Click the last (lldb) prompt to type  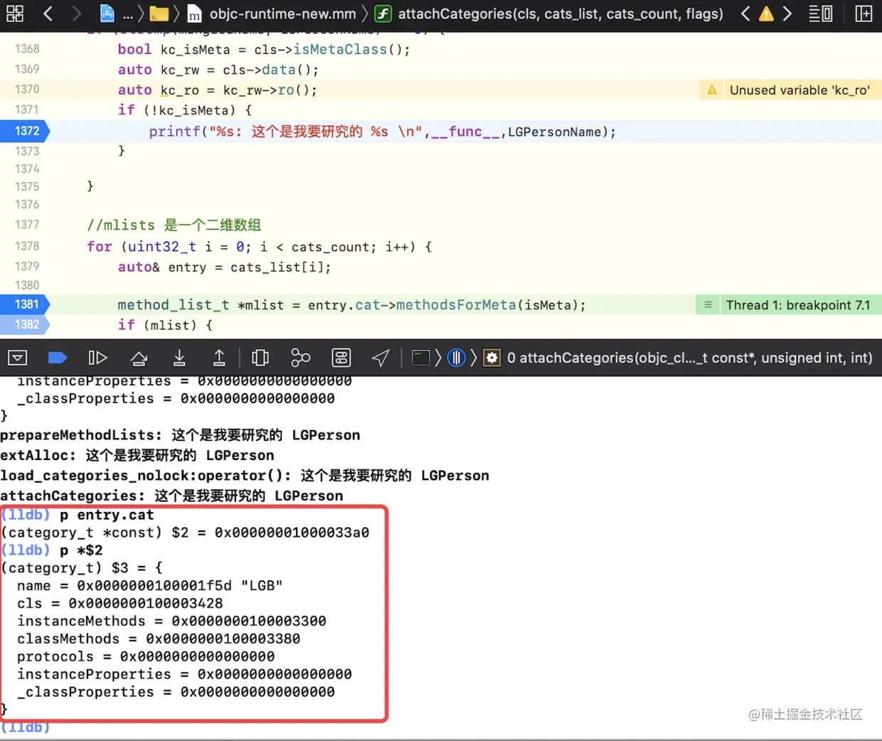tap(26, 727)
